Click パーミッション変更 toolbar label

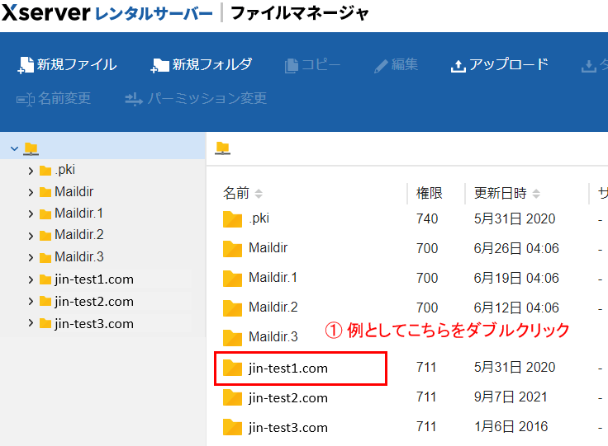pyautogui.click(x=207, y=98)
